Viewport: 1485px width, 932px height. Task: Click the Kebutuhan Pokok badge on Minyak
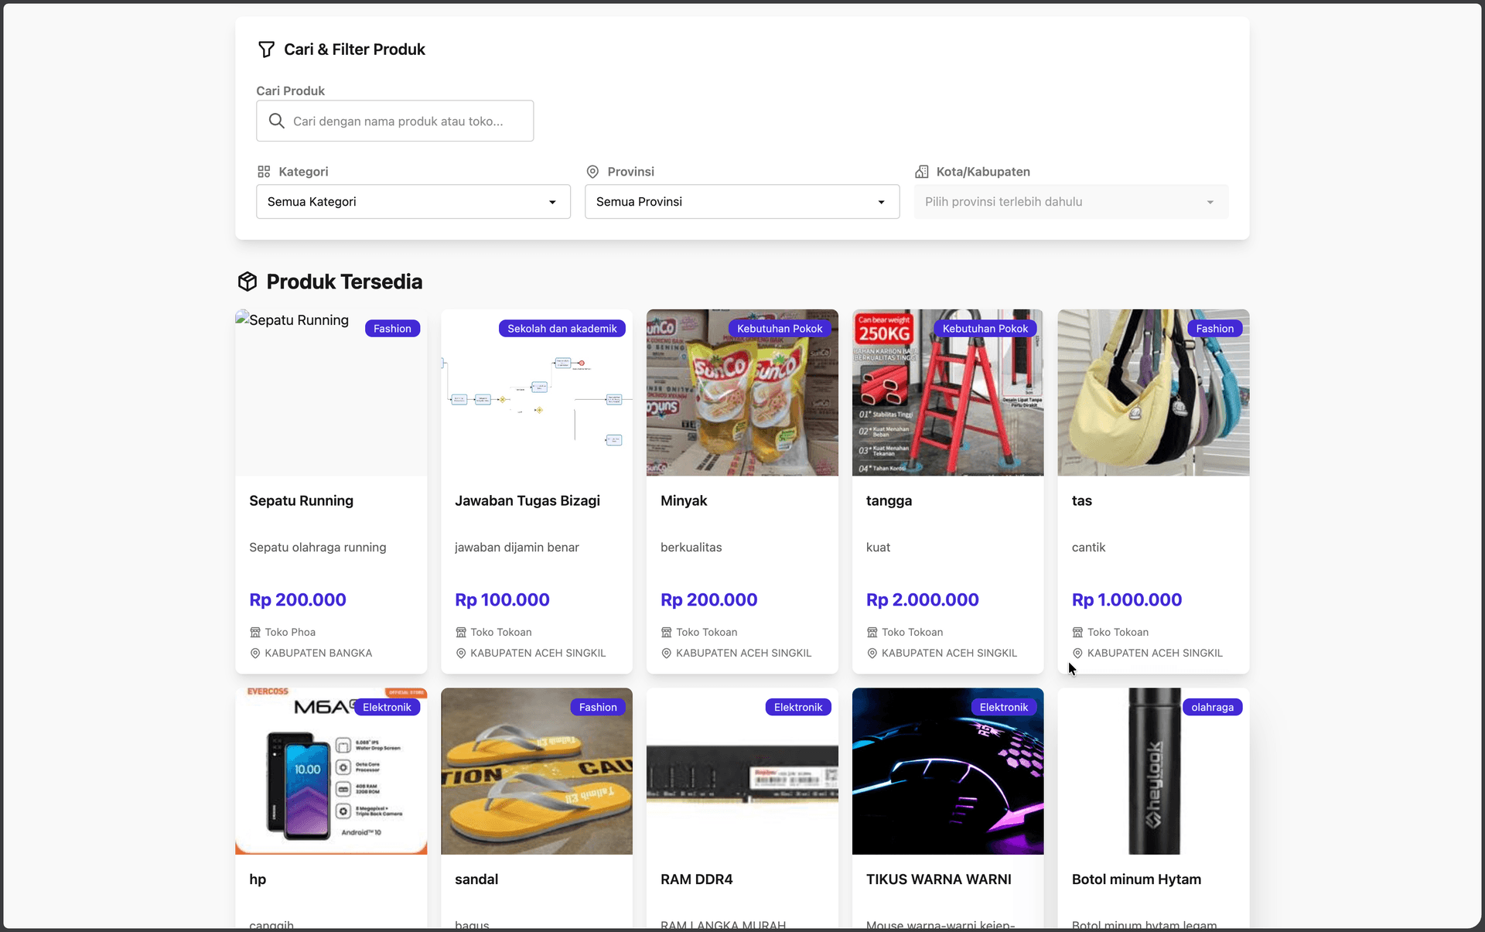tap(780, 329)
